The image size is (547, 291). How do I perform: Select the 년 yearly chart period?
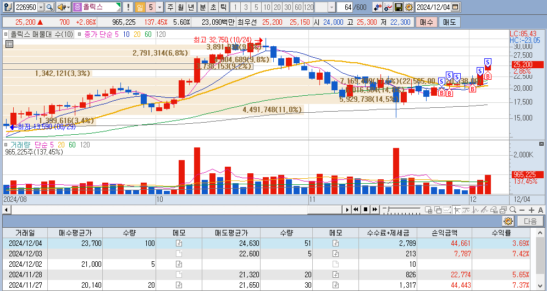point(191,7)
